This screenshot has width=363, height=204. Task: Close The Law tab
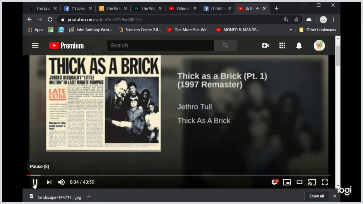tap(55, 8)
